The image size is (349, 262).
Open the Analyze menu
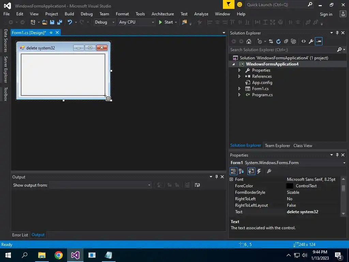pyautogui.click(x=201, y=14)
